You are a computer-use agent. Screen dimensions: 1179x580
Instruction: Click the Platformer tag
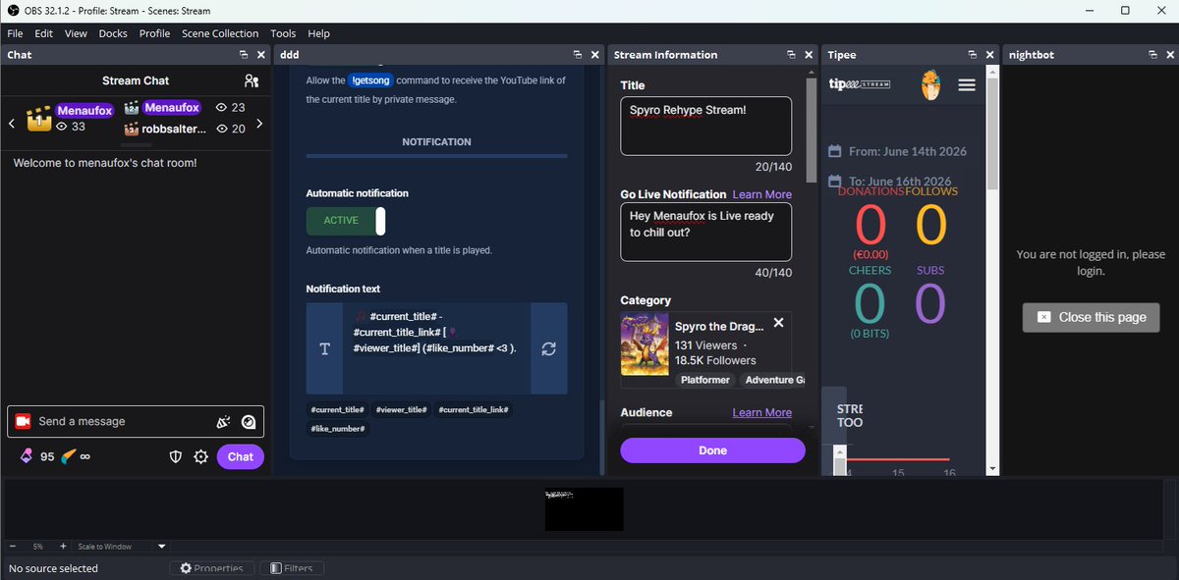tap(705, 380)
